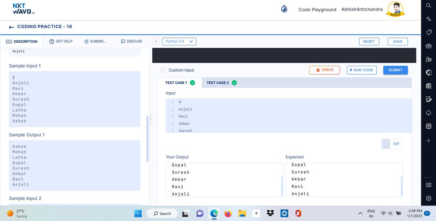Open volume control in system tray
Viewport: 436px width, 221px height.
[x=391, y=213]
